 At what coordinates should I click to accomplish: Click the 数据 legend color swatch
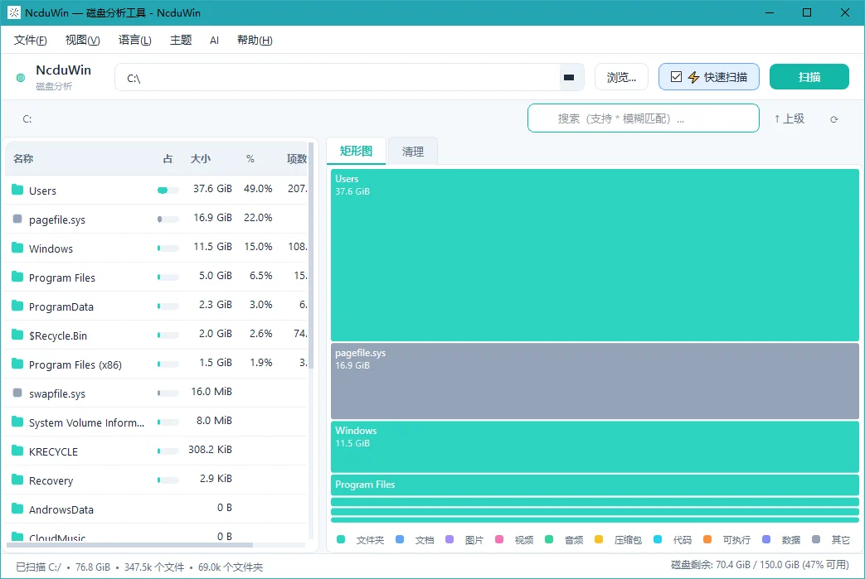[x=766, y=539]
